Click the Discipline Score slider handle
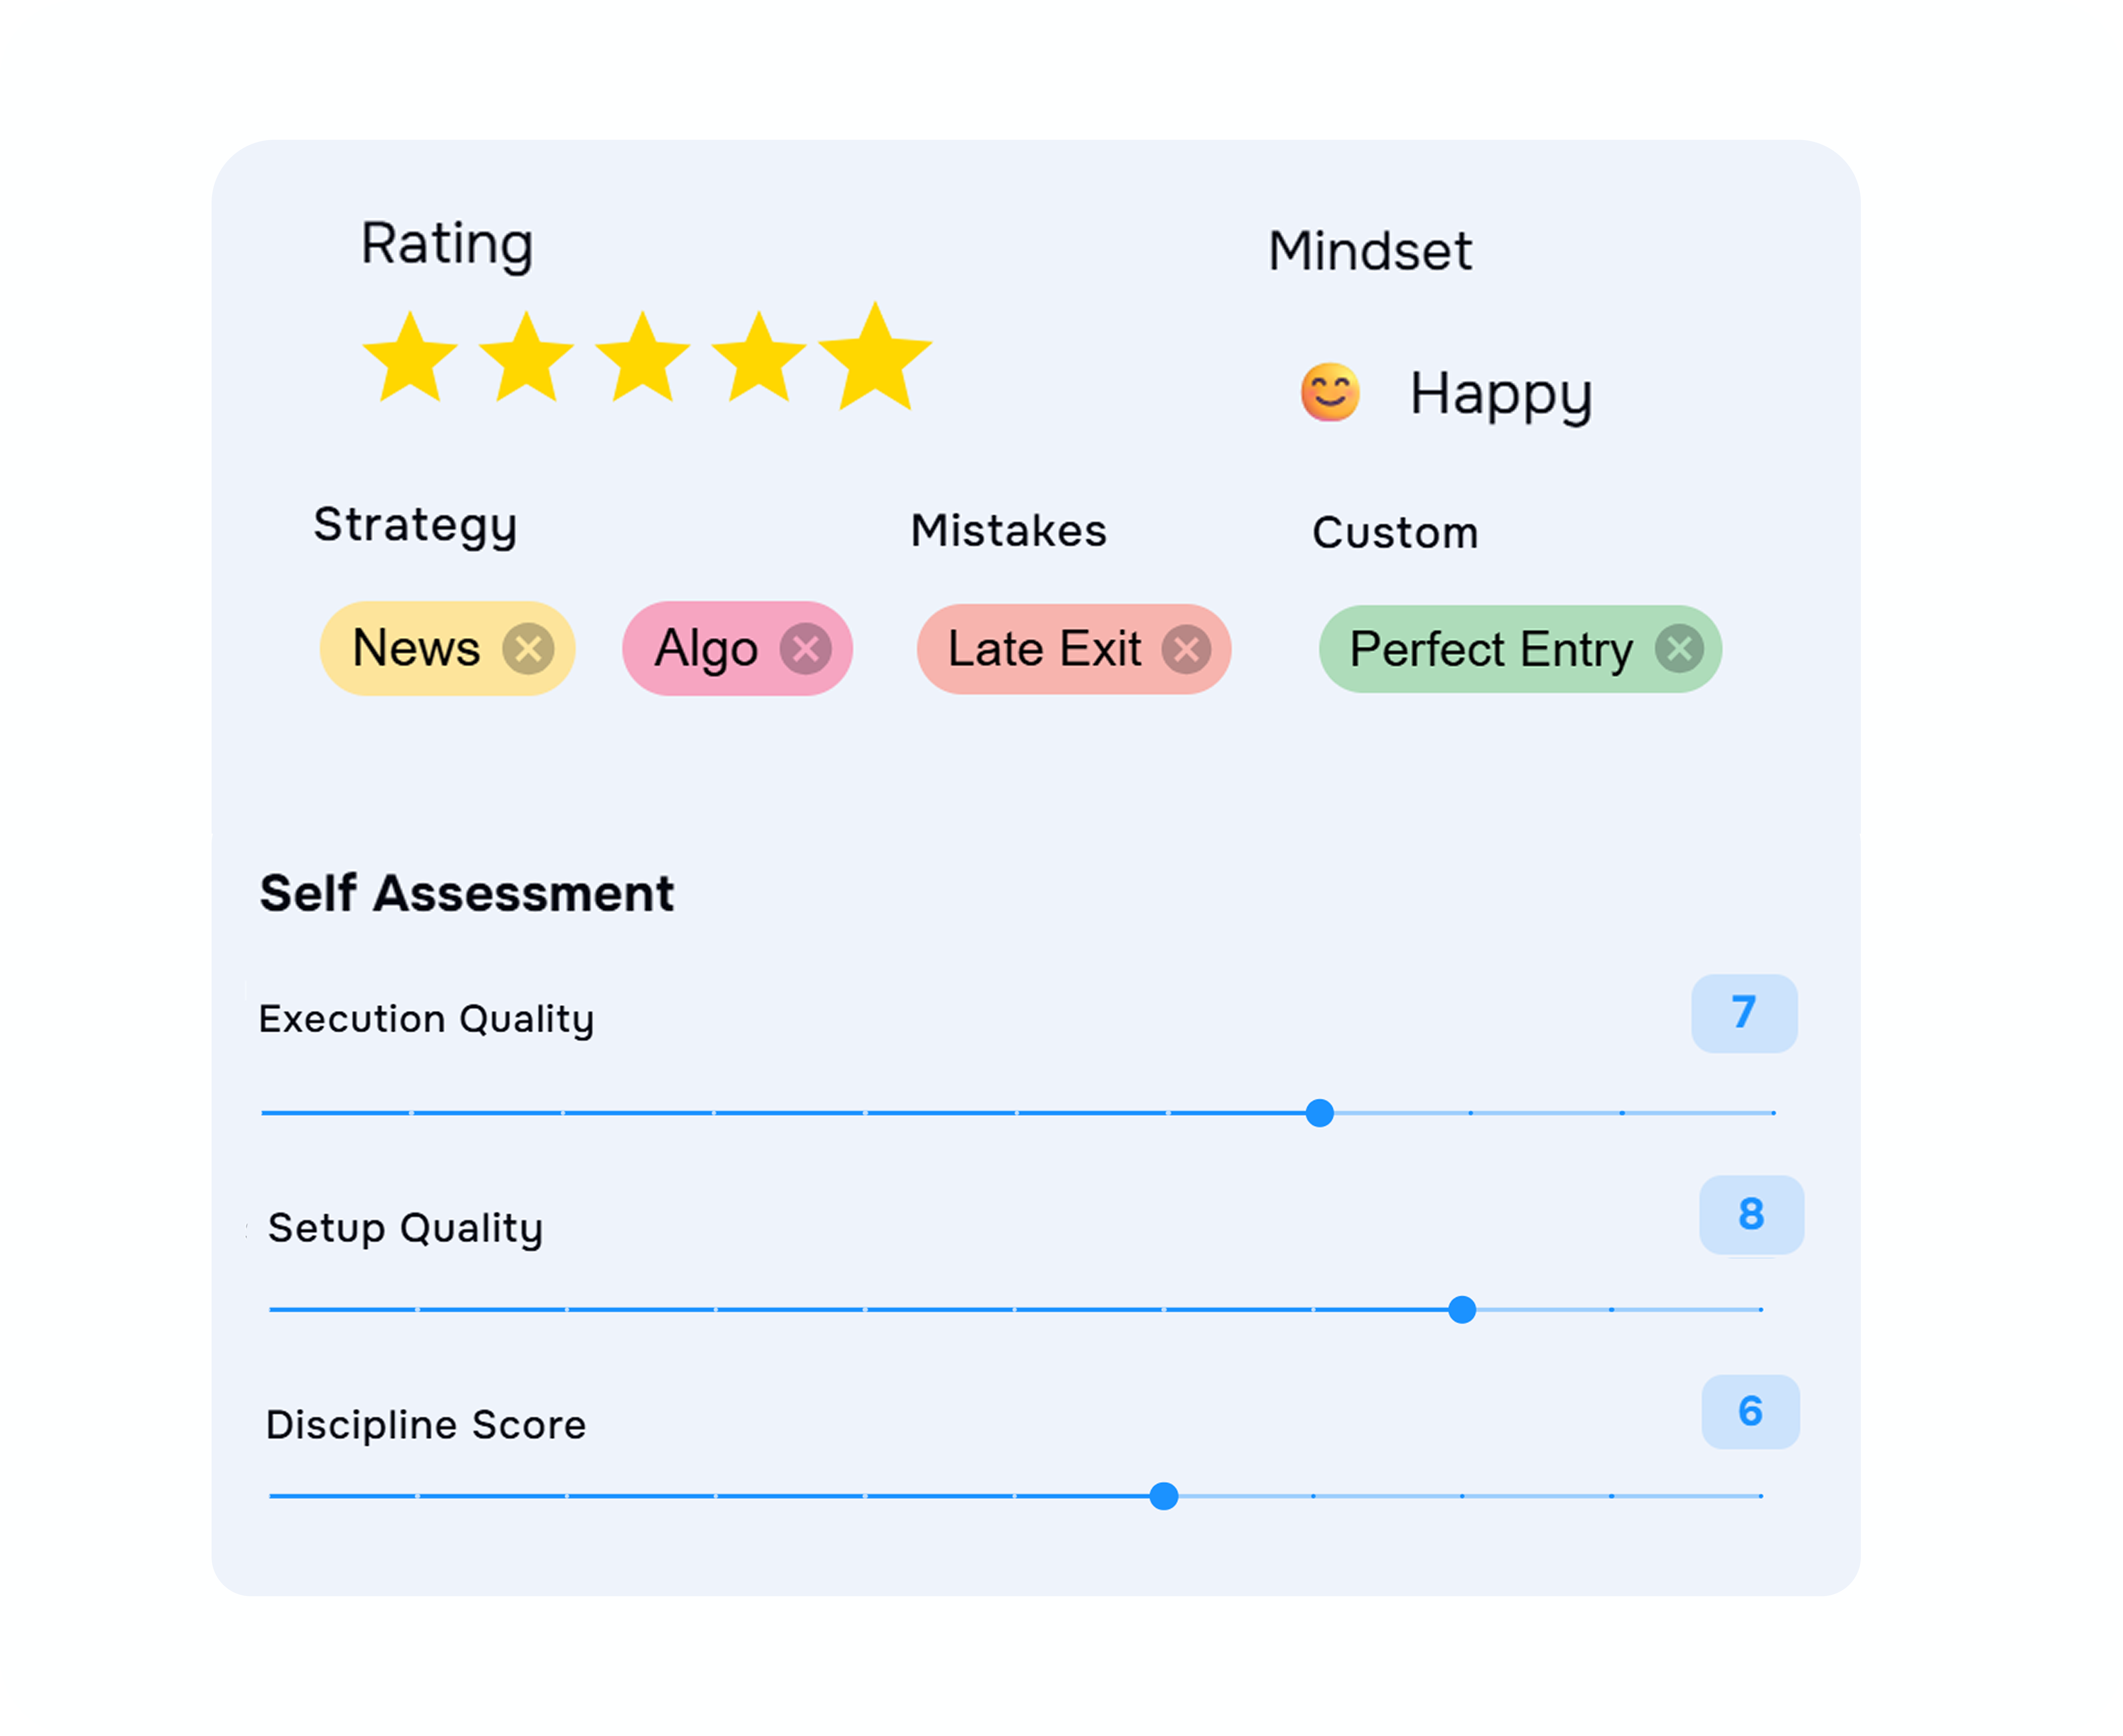This screenshot has width=2123, height=1736. tap(1164, 1496)
